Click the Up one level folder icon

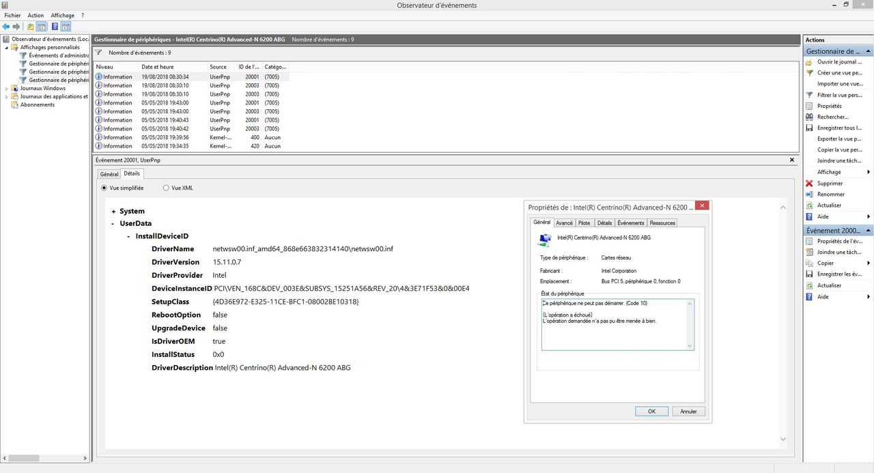tap(30, 27)
